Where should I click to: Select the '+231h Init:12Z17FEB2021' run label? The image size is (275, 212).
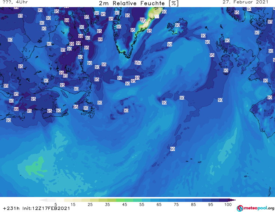point(36,208)
